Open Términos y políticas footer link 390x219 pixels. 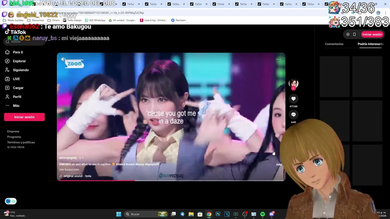[21, 142]
